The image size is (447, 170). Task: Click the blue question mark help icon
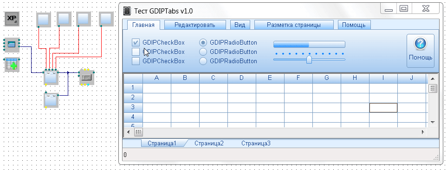click(421, 44)
